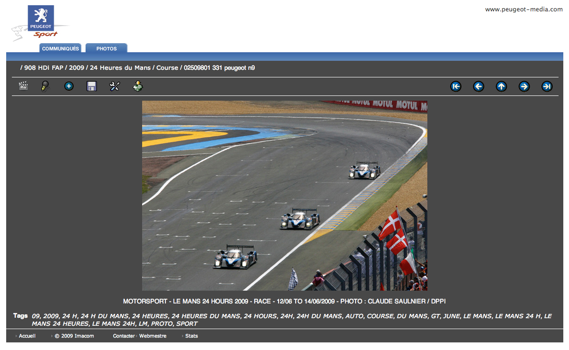Select the COURSE tag in the Tags list
The image size is (569, 350).
click(x=380, y=316)
